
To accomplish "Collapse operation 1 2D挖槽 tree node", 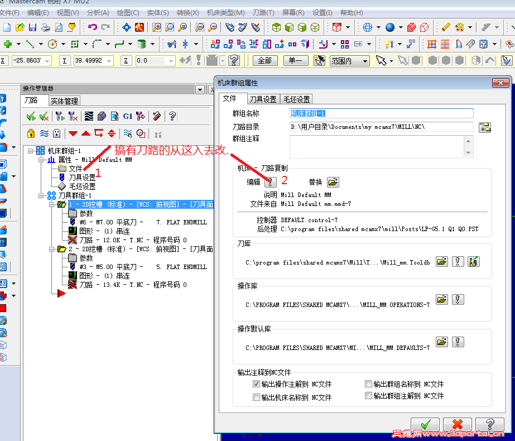I will coord(51,204).
